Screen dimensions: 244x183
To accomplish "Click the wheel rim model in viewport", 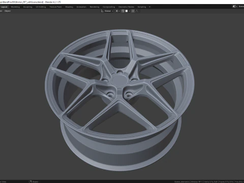I will [x=120, y=100].
